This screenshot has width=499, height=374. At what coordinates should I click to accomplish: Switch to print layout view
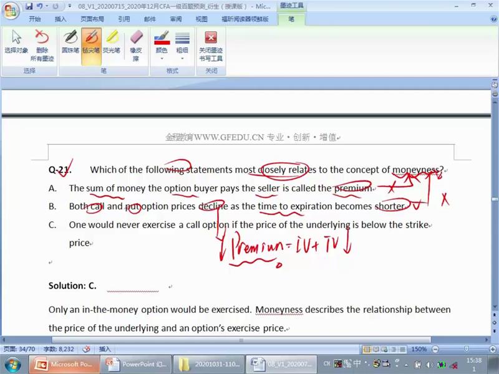pyautogui.click(x=367, y=350)
